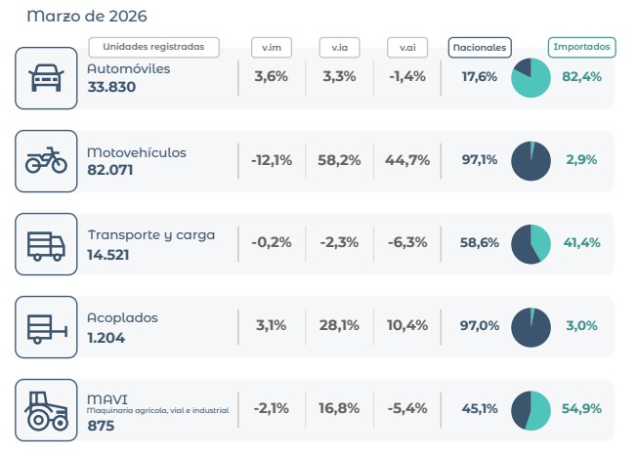
Task: Click the Acoplados pie chart
Action: 531,326
